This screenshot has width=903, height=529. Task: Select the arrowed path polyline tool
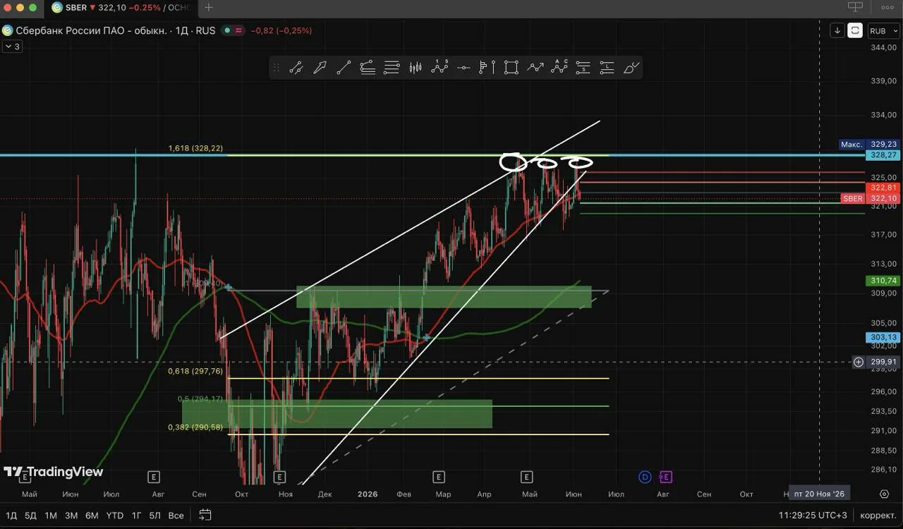(535, 68)
